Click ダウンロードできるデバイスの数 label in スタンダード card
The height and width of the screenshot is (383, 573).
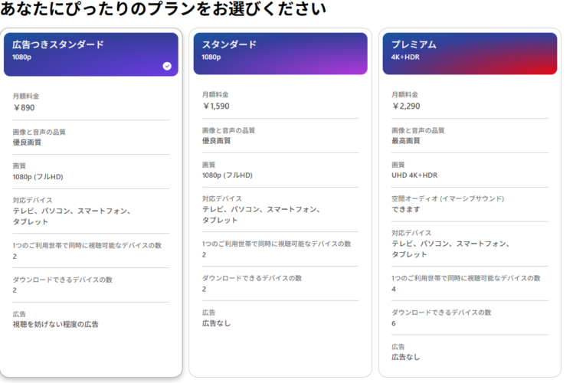(x=252, y=278)
